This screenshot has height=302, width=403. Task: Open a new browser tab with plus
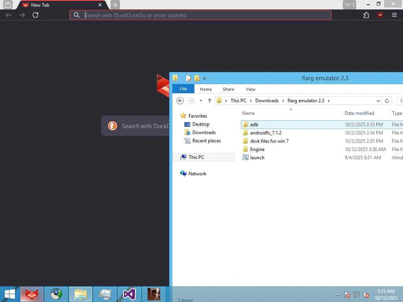pyautogui.click(x=115, y=5)
